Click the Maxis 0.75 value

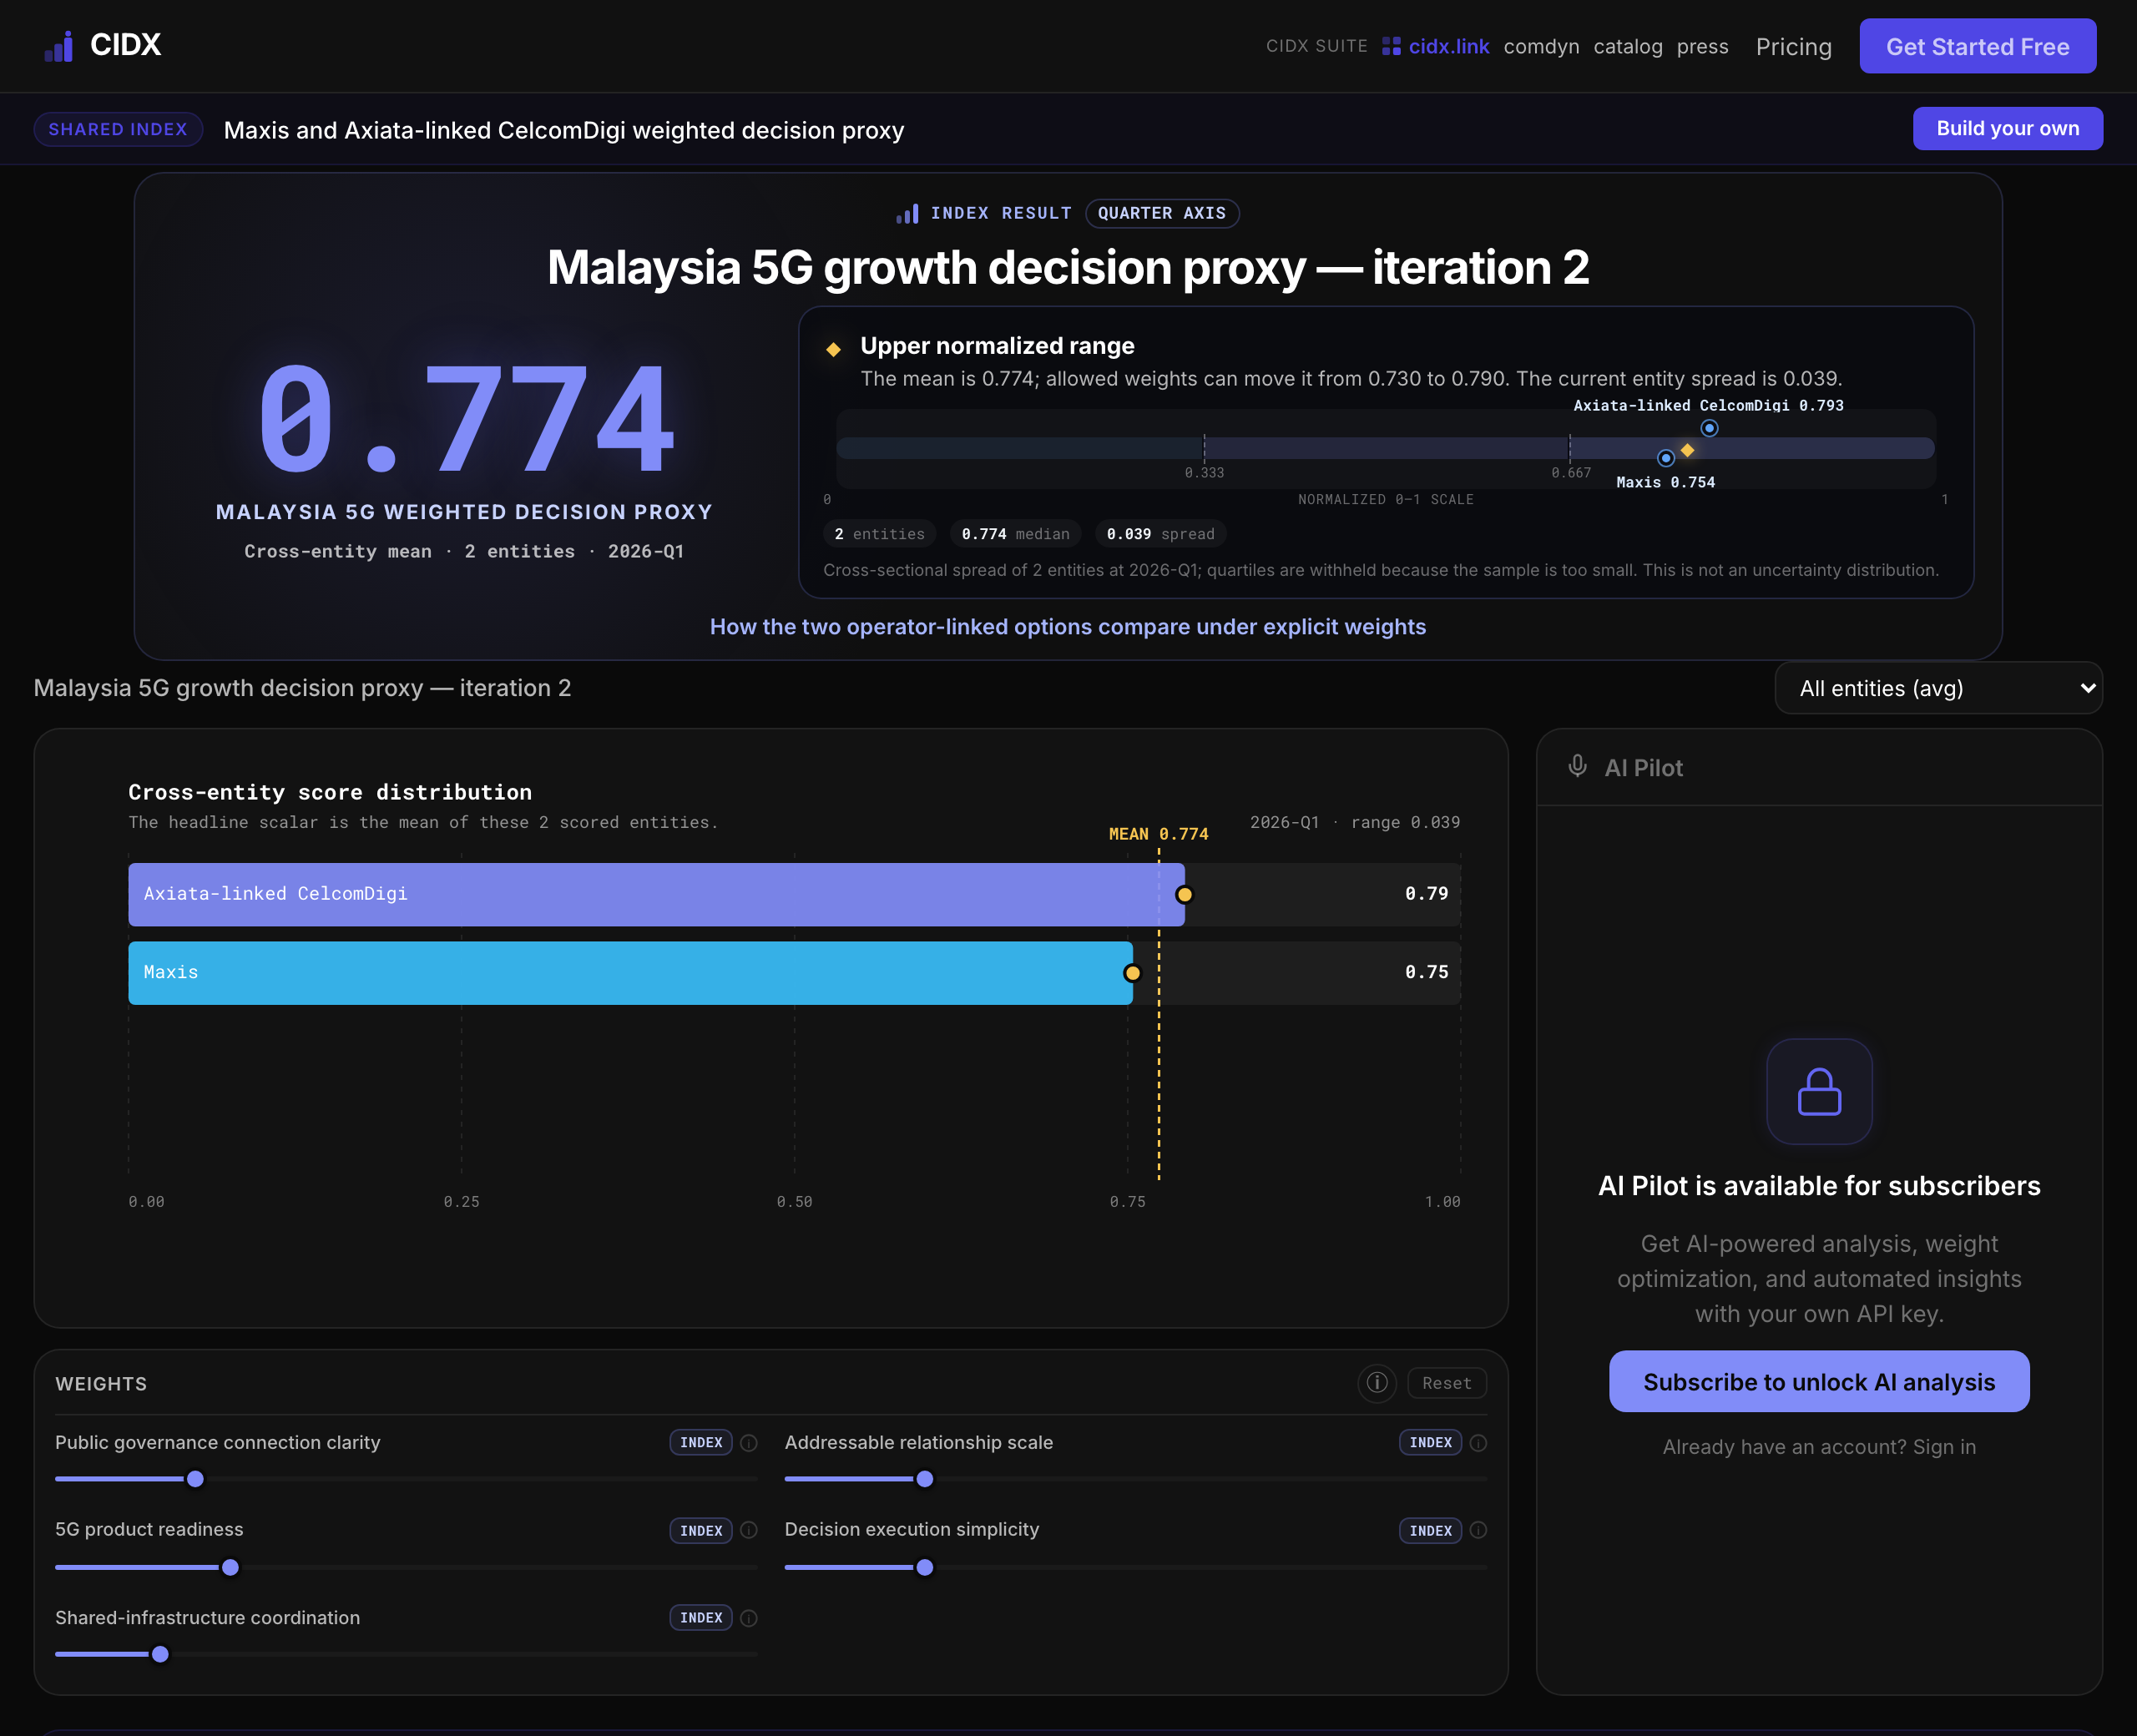[1426, 971]
